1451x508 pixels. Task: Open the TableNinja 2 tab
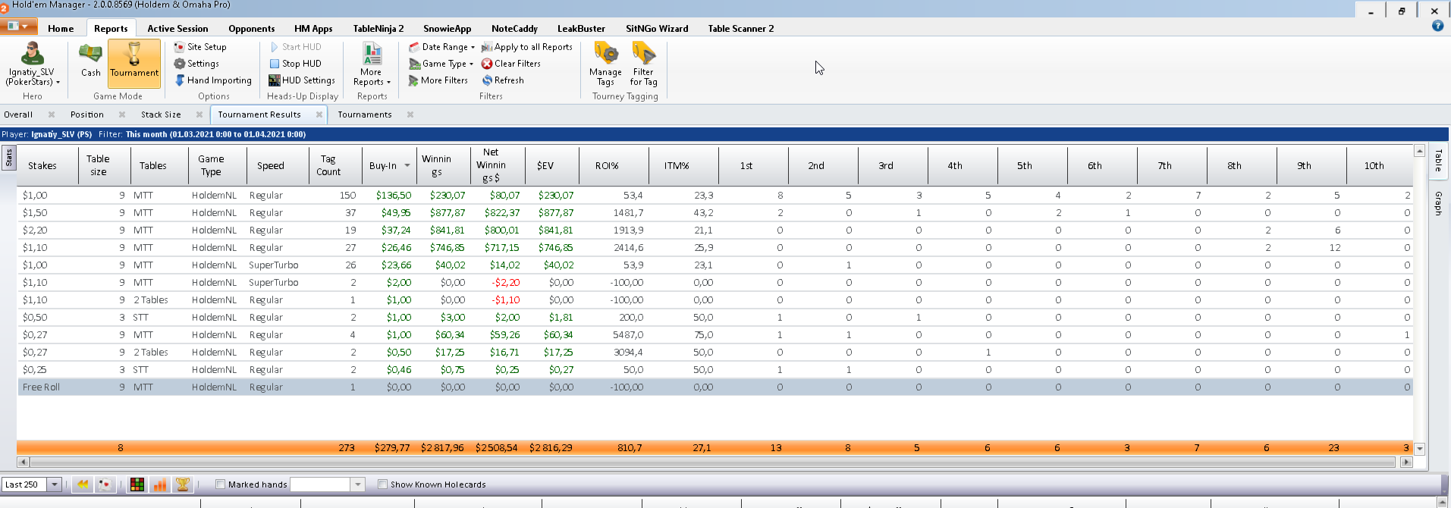click(x=378, y=29)
